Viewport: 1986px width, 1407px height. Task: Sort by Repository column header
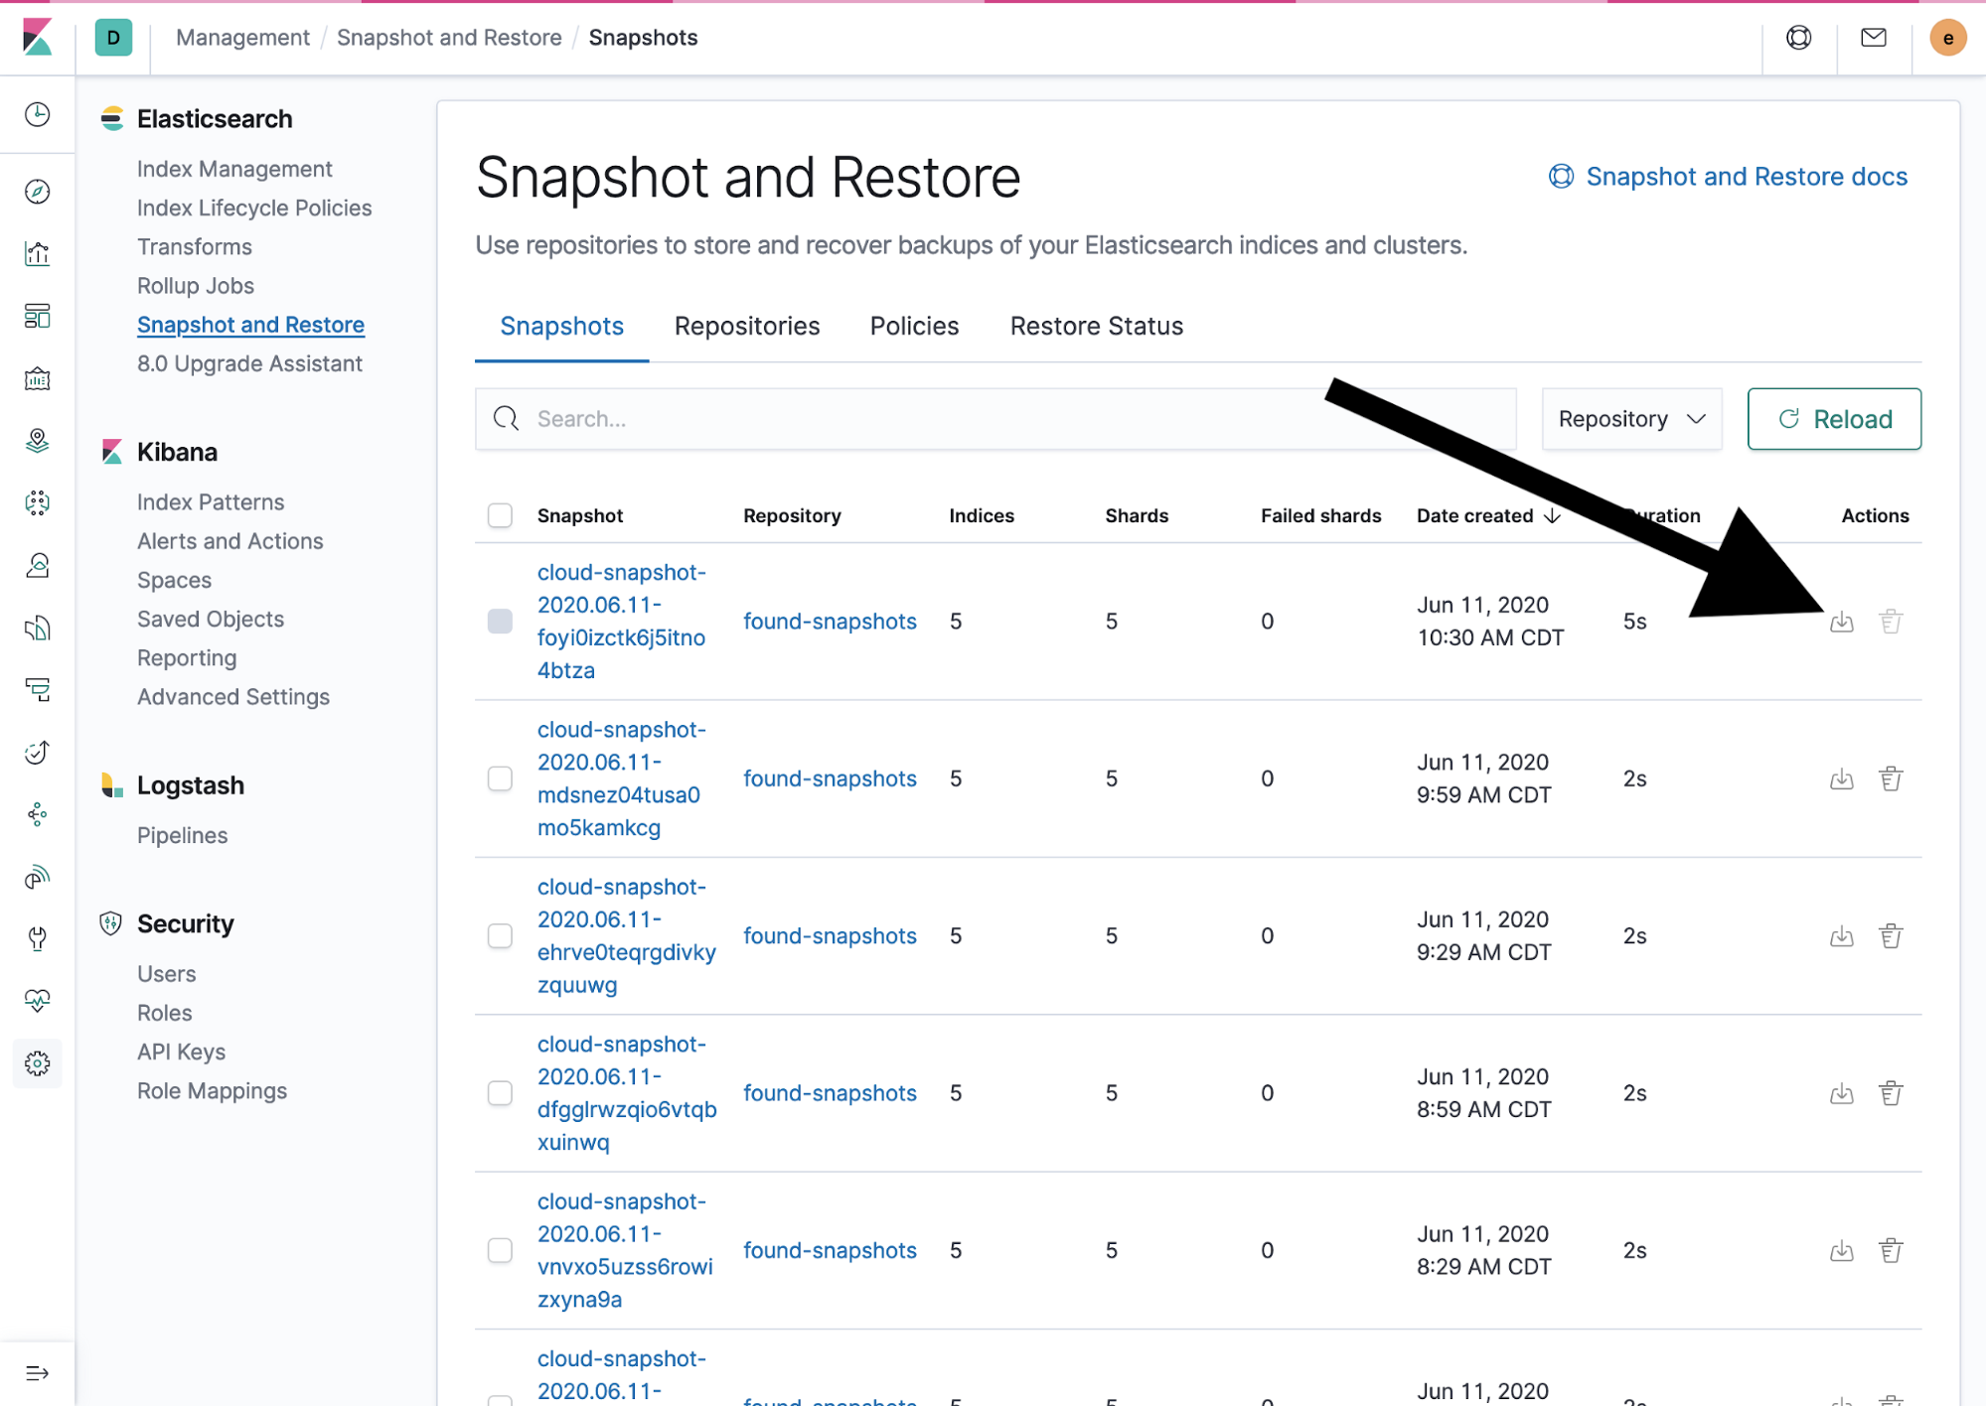792,515
